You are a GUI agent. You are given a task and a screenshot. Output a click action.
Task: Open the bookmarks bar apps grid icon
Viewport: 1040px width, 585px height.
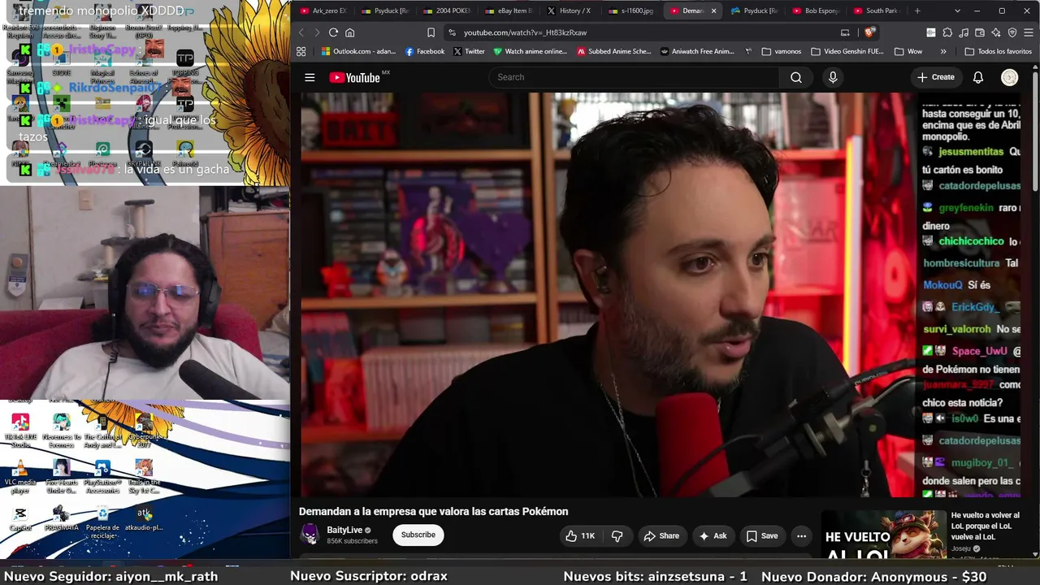(301, 51)
